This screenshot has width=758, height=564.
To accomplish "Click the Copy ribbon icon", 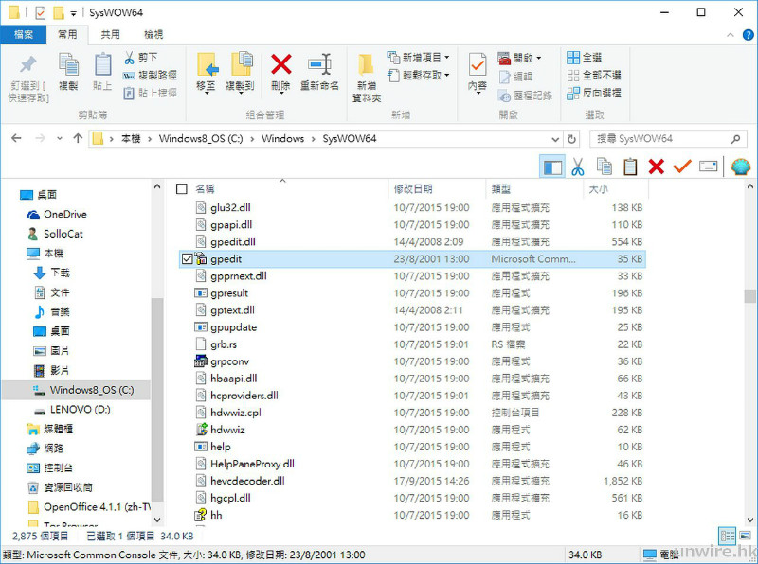I will pyautogui.click(x=68, y=64).
